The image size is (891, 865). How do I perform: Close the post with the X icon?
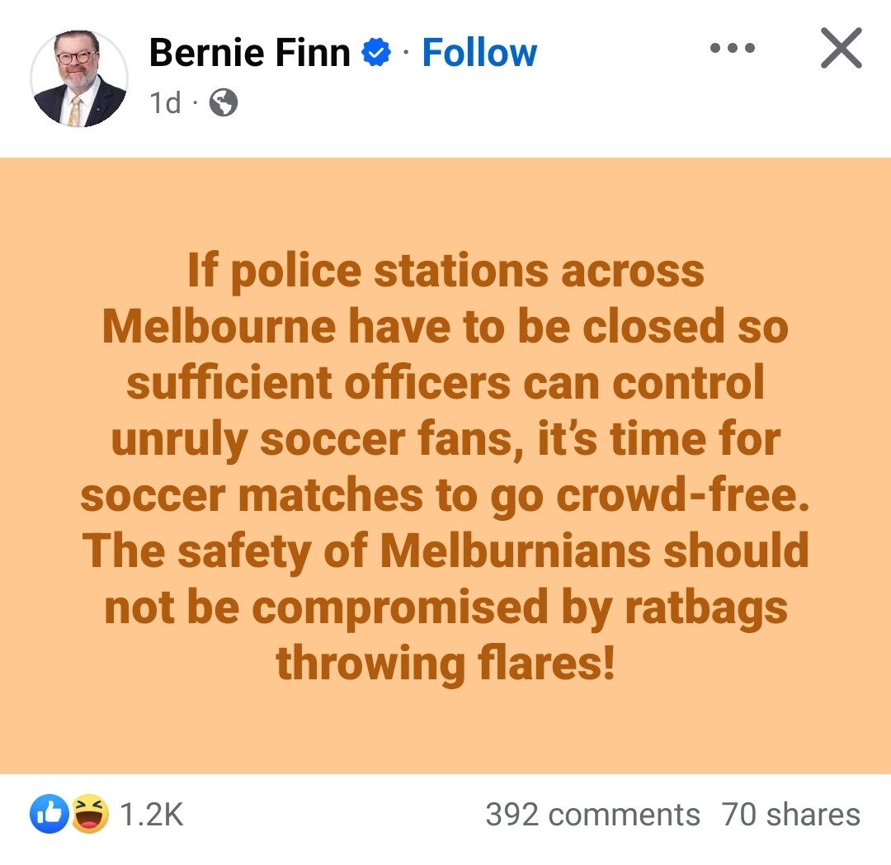(x=841, y=48)
